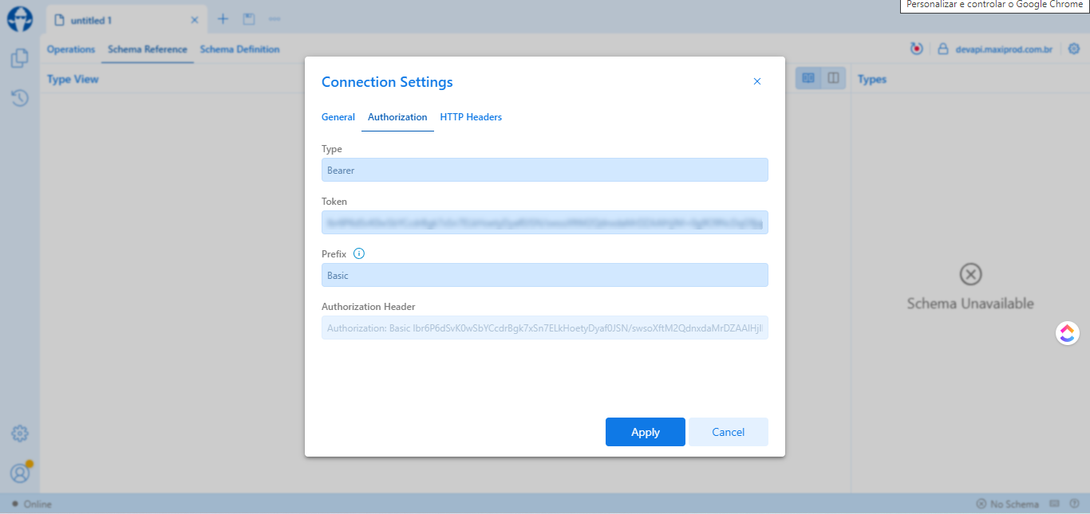Click the reload schema icon
Screen dimensions: 1090x514
pos(917,49)
